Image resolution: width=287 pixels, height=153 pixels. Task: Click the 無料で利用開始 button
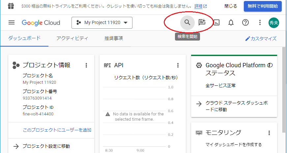click(x=263, y=6)
